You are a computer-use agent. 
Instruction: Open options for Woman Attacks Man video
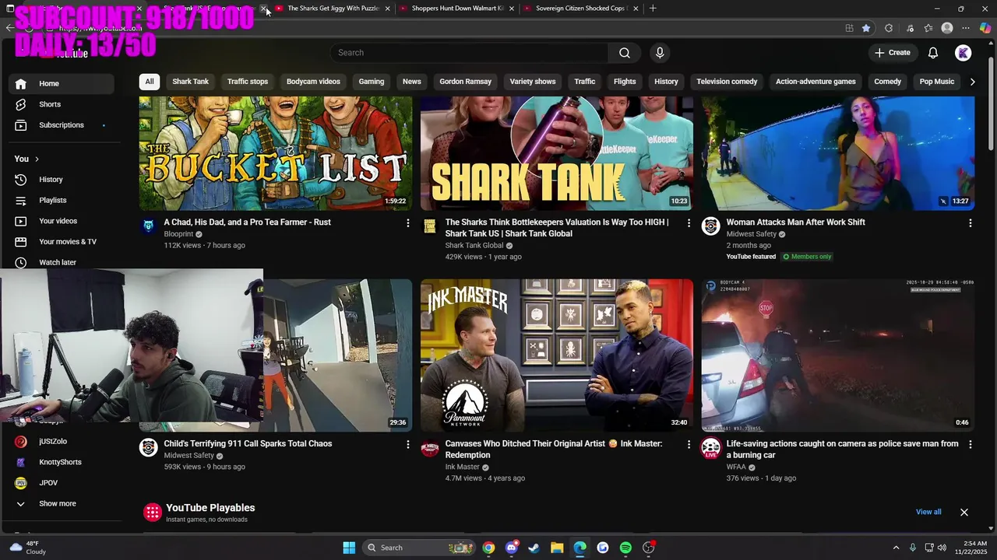(x=970, y=223)
